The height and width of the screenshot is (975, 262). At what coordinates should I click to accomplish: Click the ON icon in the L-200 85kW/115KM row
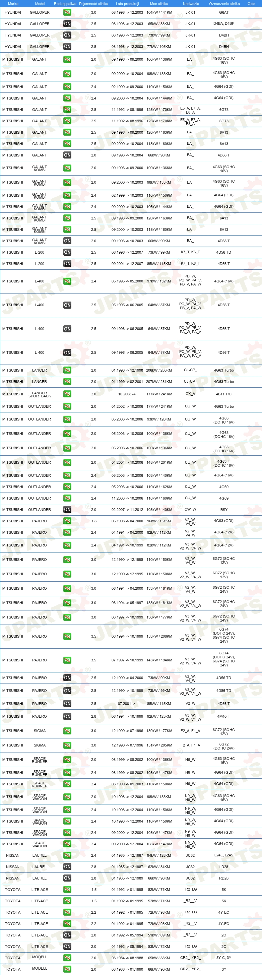67,263
